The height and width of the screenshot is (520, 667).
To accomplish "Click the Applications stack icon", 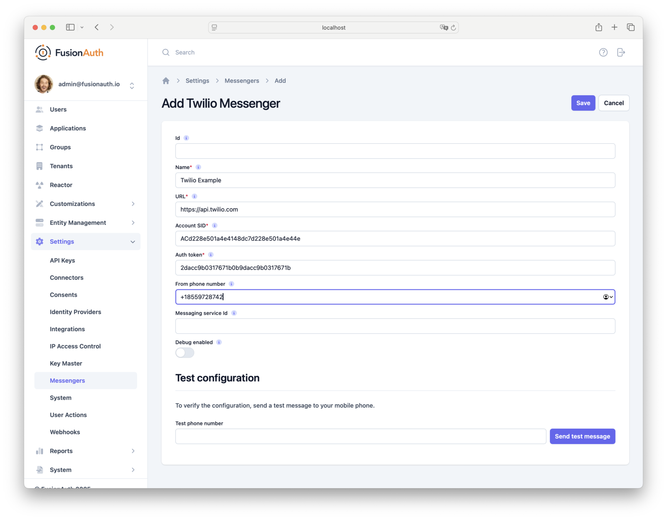I will 40,128.
